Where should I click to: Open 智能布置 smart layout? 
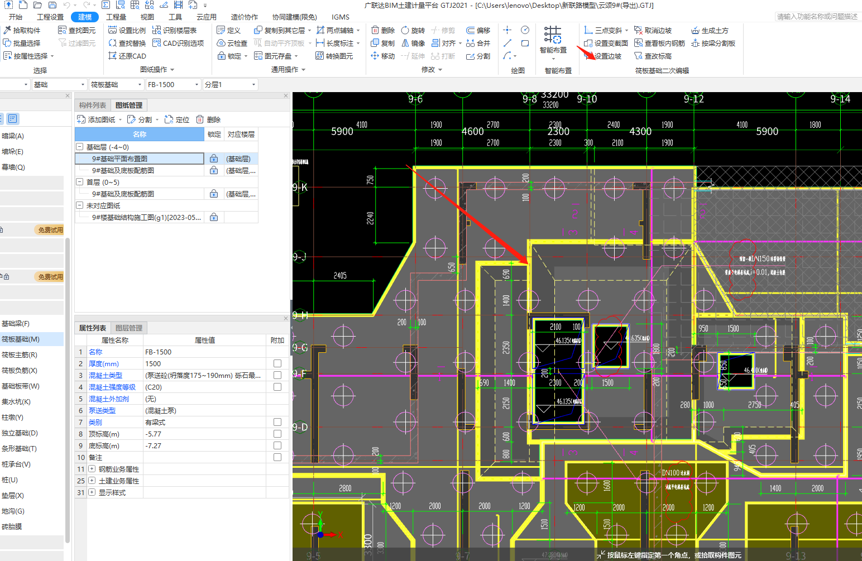(x=553, y=42)
